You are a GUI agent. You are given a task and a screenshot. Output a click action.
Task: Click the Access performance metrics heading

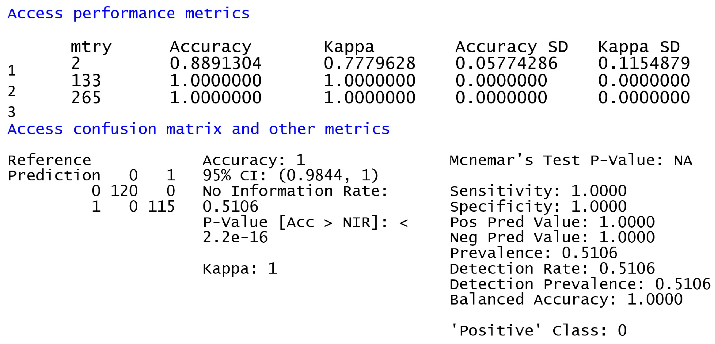(129, 14)
